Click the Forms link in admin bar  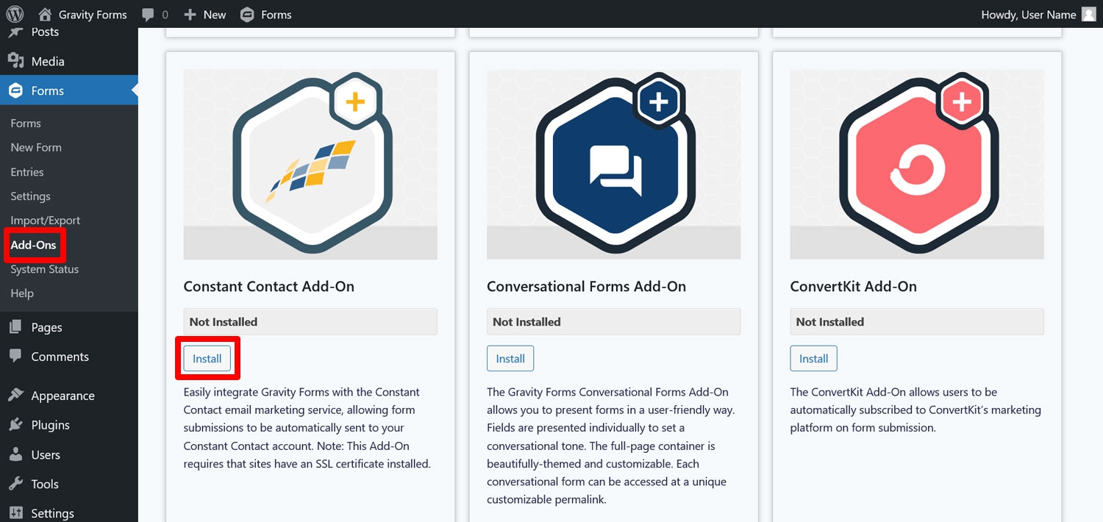[276, 15]
